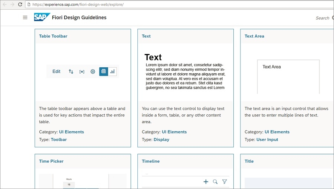This screenshot has width=334, height=189.
Task: Click UI Elements category in Text Area card
Action: 277,132
